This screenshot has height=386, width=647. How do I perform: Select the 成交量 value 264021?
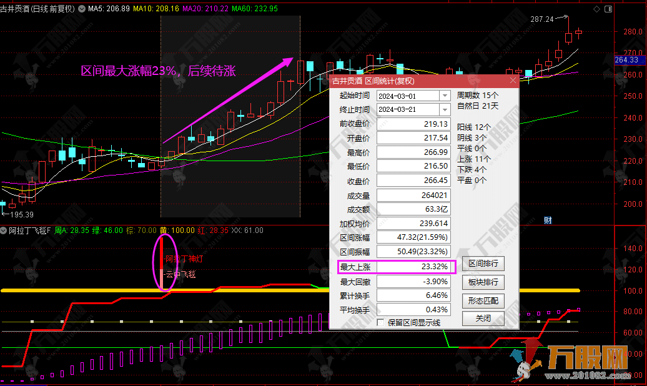pyautogui.click(x=413, y=195)
